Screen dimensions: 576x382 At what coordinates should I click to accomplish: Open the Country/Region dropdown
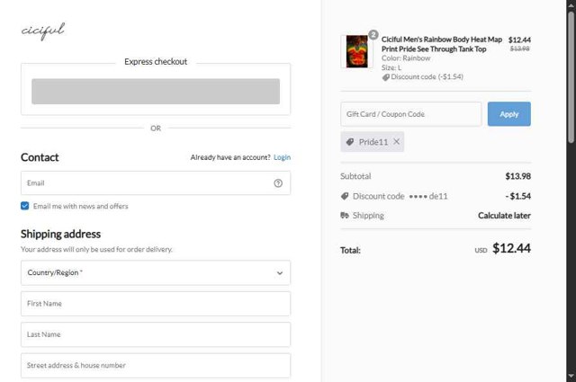(x=156, y=272)
